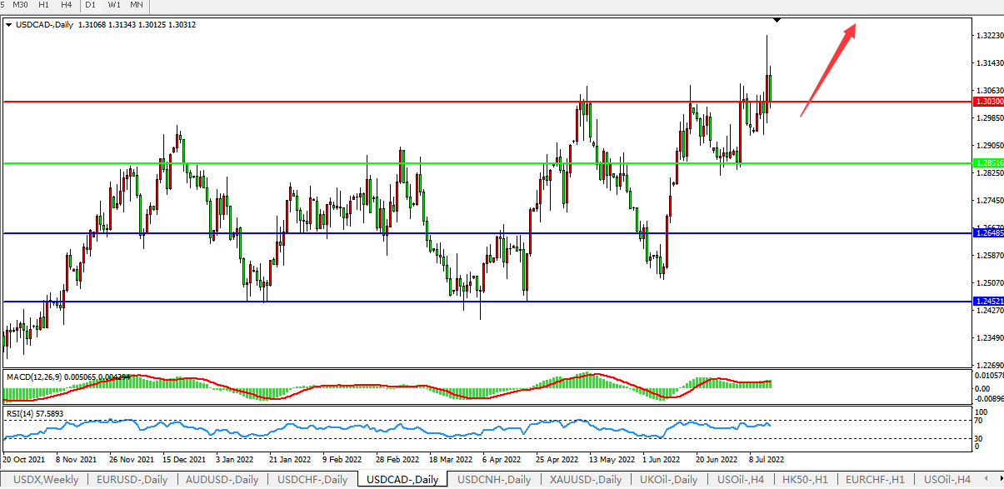The height and width of the screenshot is (489, 1004).
Task: Open the EURUSD-,Daily chart tab
Action: click(x=131, y=480)
